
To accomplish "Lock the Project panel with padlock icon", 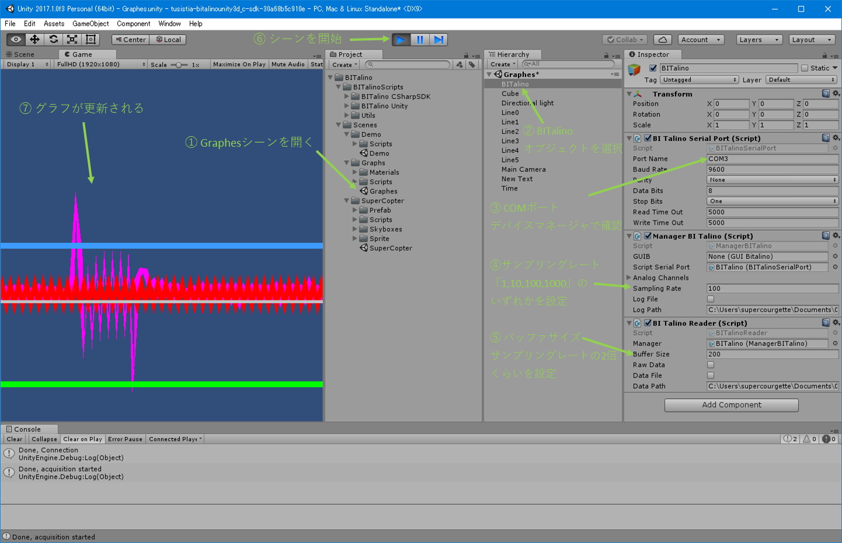I will point(466,56).
